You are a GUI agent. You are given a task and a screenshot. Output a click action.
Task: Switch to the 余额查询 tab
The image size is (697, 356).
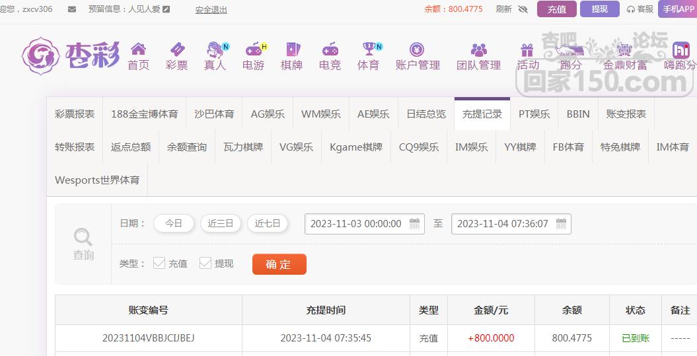[x=187, y=147]
